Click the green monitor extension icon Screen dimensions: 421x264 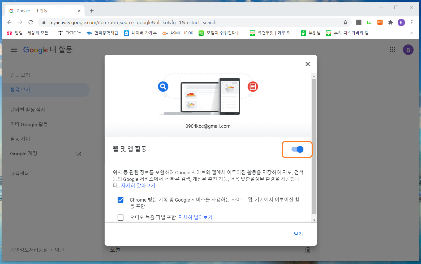pos(369,22)
